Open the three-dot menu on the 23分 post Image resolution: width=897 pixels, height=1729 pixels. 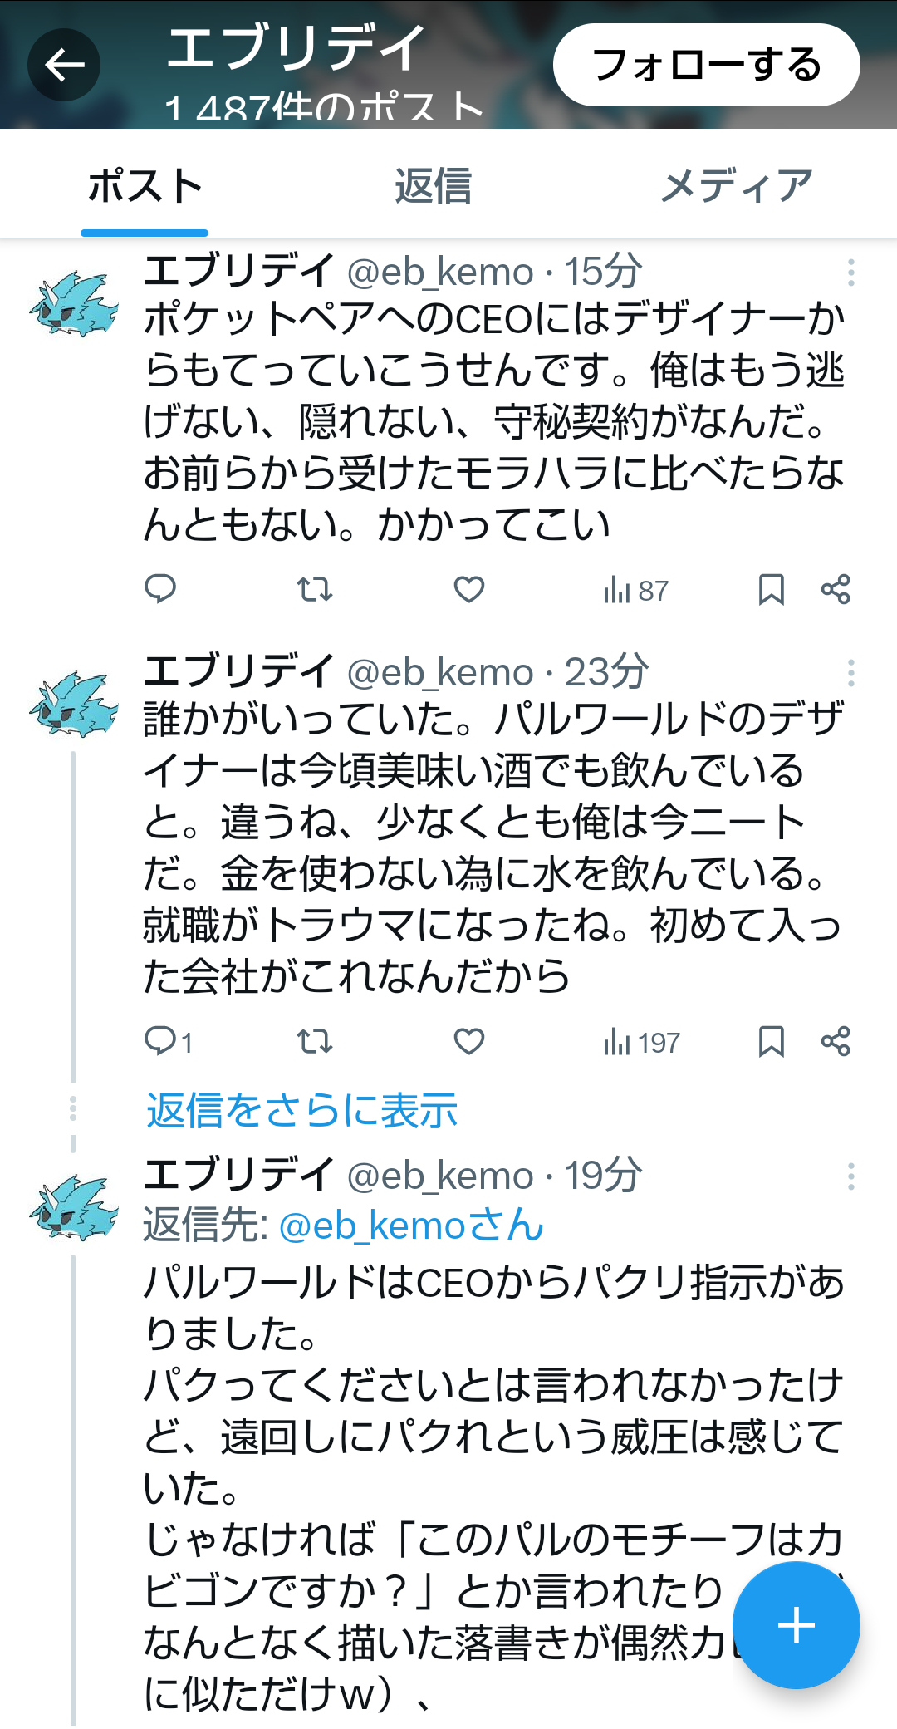coord(851,672)
